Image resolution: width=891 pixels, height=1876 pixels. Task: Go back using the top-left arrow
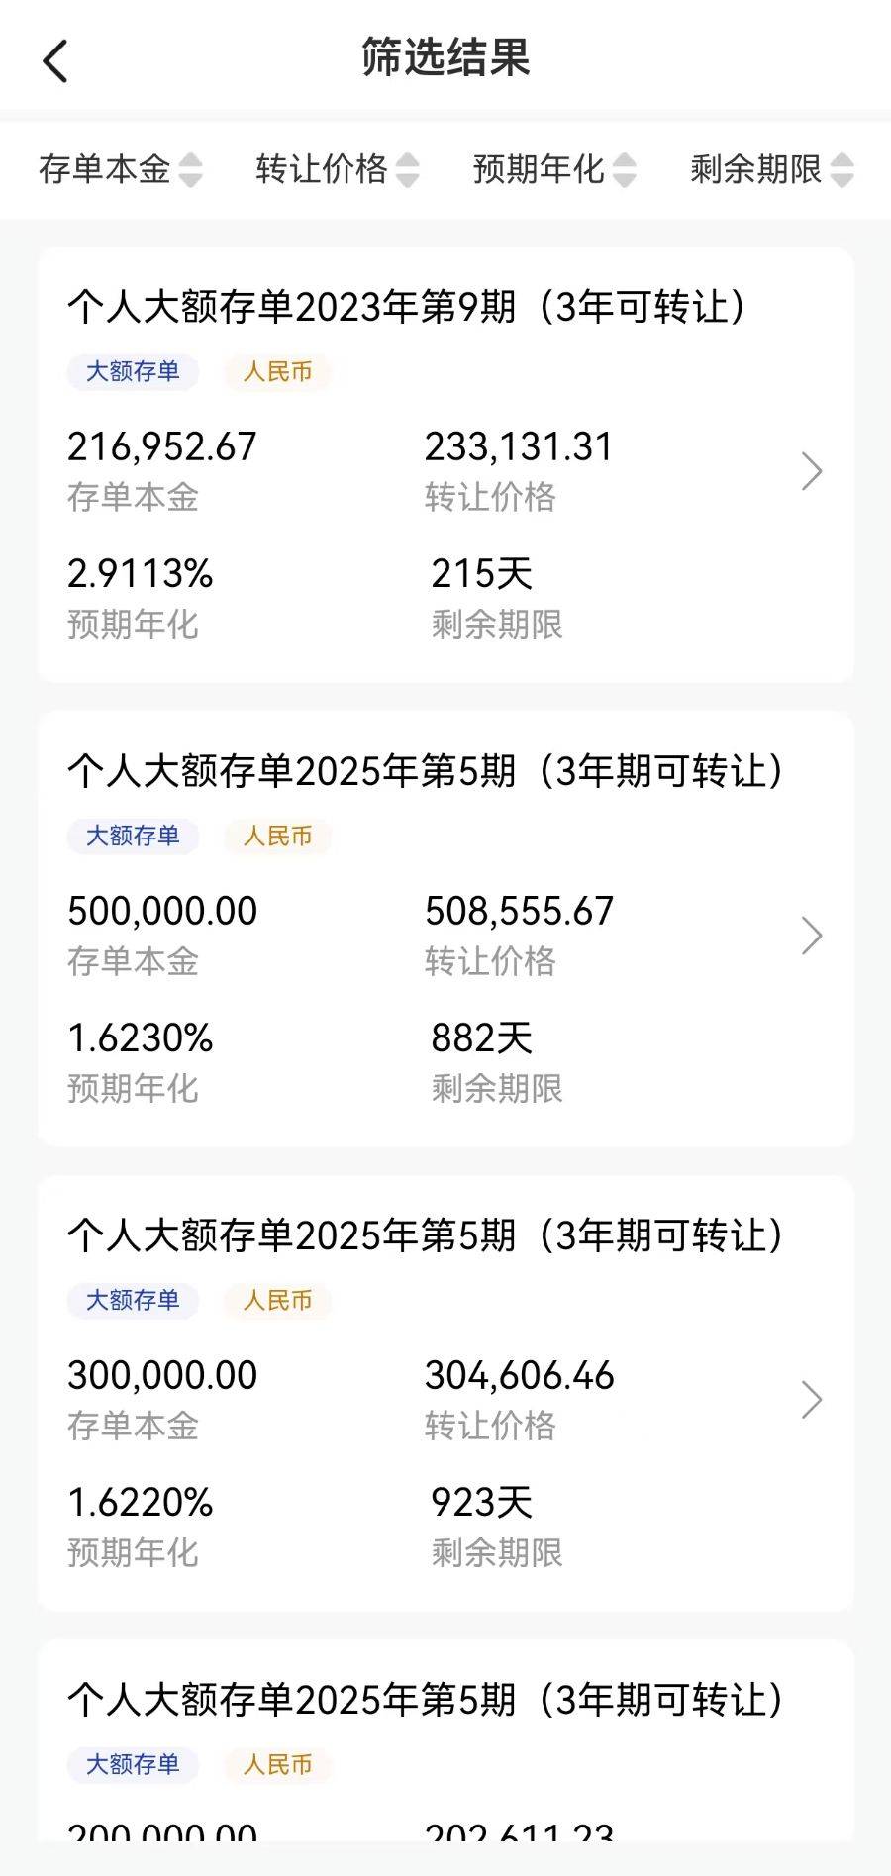[55, 61]
